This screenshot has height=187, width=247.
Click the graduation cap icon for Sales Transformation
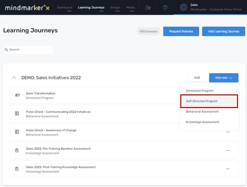point(17,95)
